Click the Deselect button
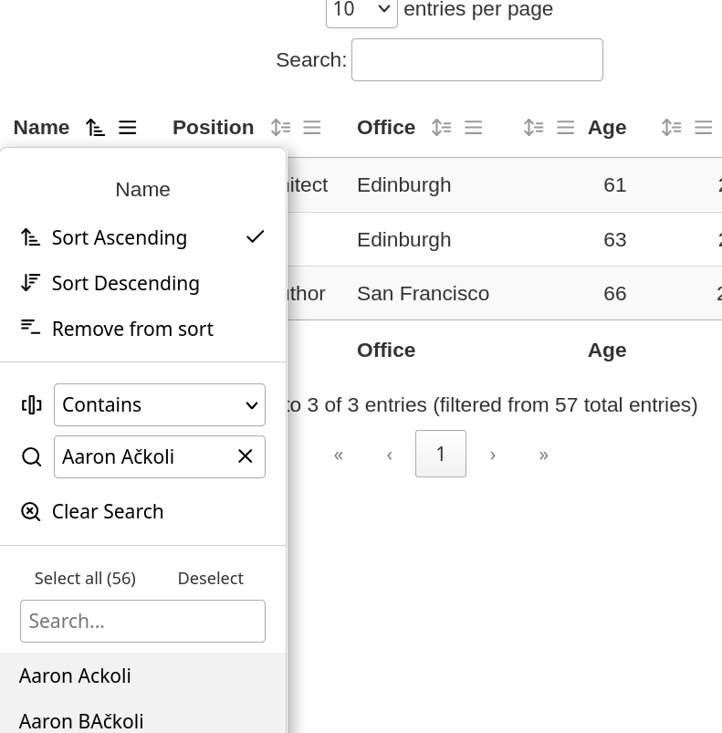Screen dimensions: 722x733 [210, 578]
